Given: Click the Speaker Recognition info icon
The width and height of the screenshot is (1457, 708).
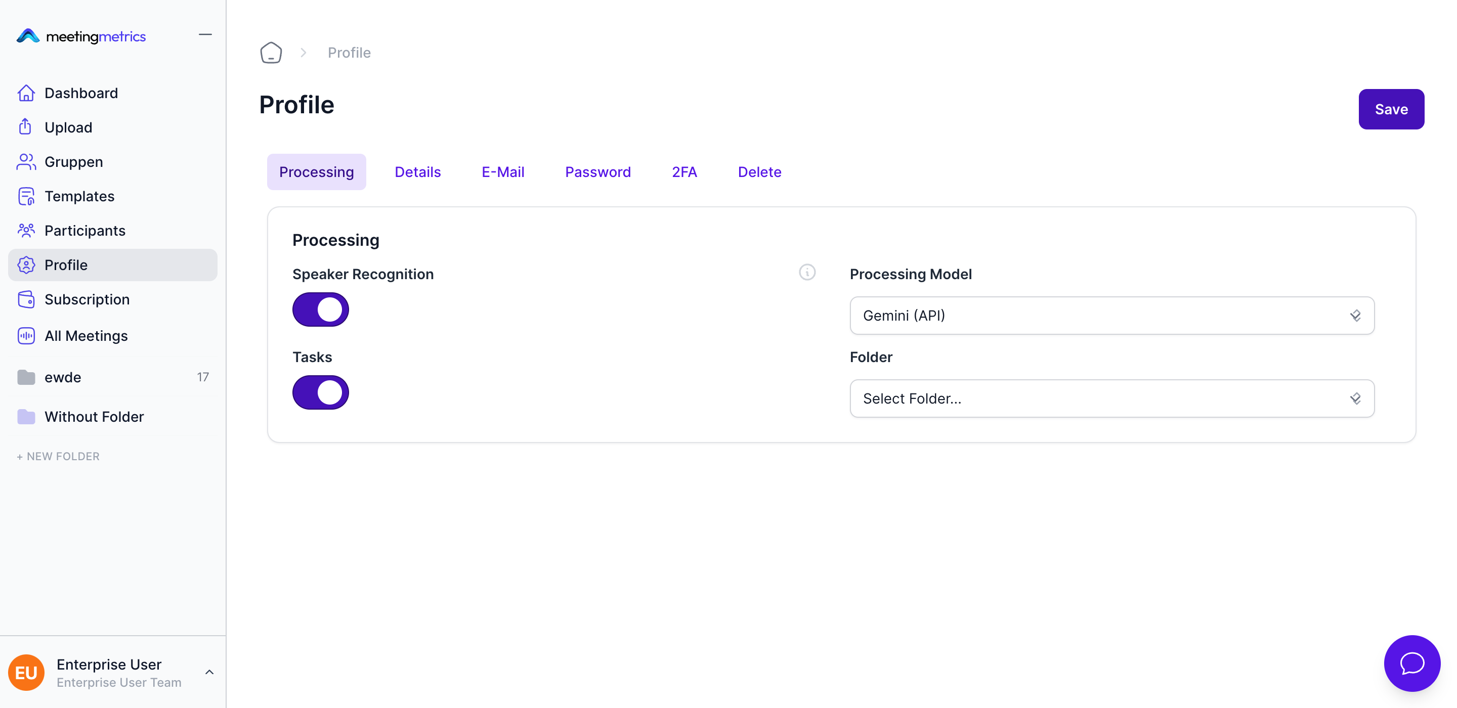Looking at the screenshot, I should point(807,272).
